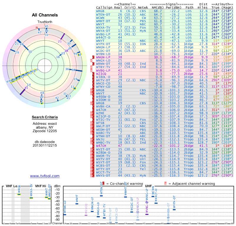This screenshot has width=236, height=226.
Task: Click the VHF Hi band label
Action: tap(40, 186)
